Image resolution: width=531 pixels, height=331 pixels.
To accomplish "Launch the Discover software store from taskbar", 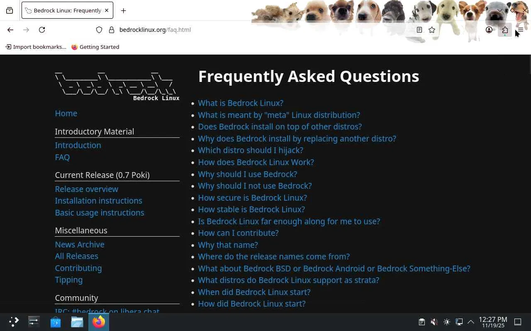I will pyautogui.click(x=55, y=322).
